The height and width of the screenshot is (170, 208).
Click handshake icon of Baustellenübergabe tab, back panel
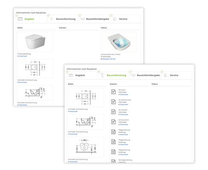(x=82, y=19)
